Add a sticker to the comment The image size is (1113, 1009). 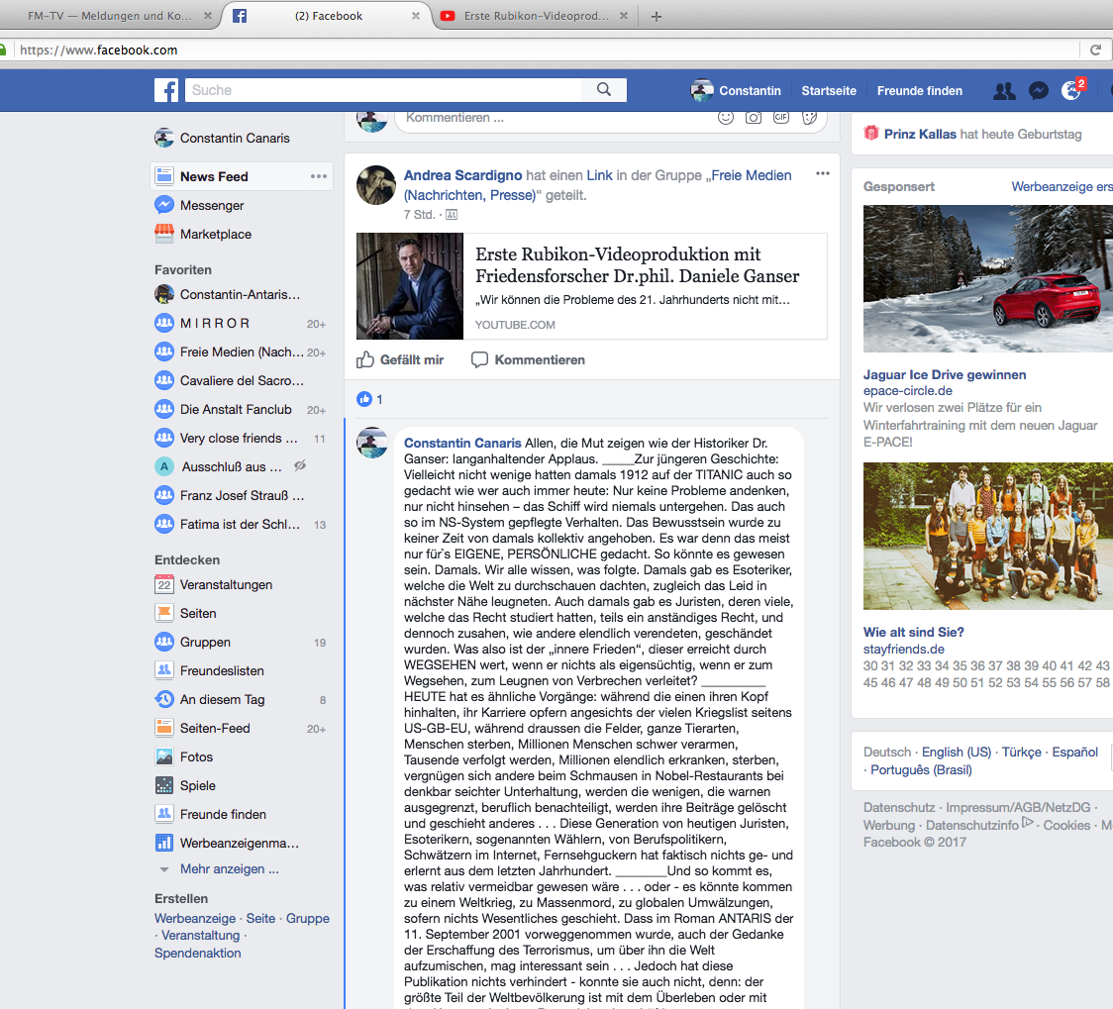pos(809,118)
